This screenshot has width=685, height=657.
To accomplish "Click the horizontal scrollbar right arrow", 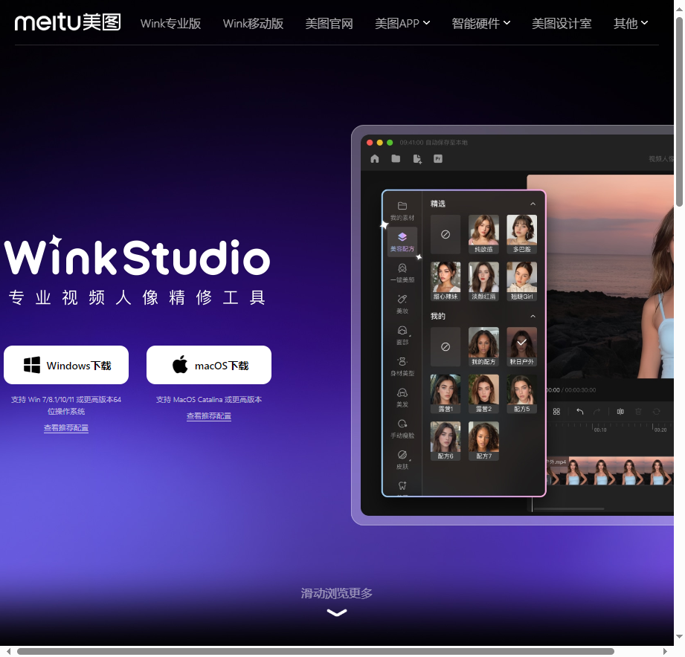I will click(x=666, y=651).
